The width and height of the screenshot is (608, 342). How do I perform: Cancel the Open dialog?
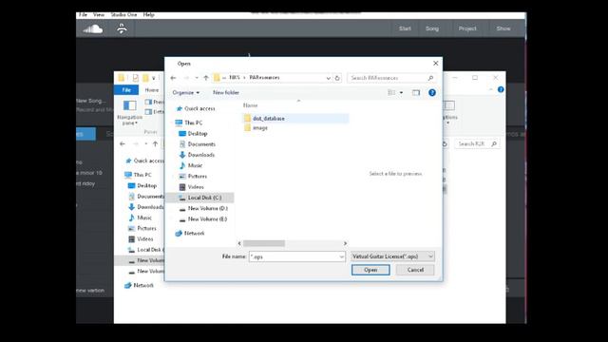pos(415,270)
